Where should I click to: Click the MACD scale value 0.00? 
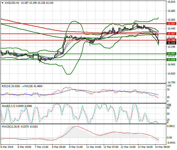169,138
